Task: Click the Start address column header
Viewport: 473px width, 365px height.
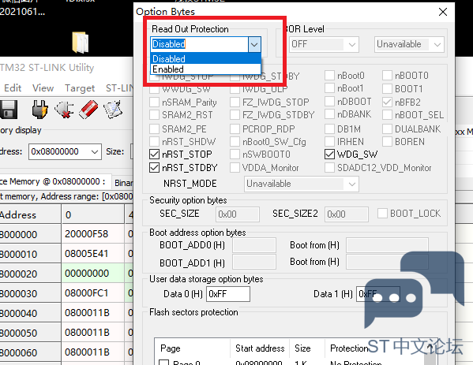Action: click(x=260, y=348)
